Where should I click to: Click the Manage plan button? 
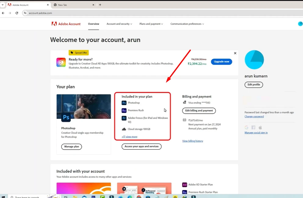pyautogui.click(x=71, y=147)
